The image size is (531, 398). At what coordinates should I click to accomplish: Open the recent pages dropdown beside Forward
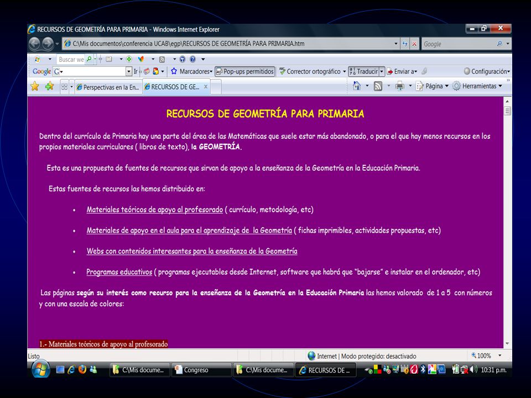[57, 44]
